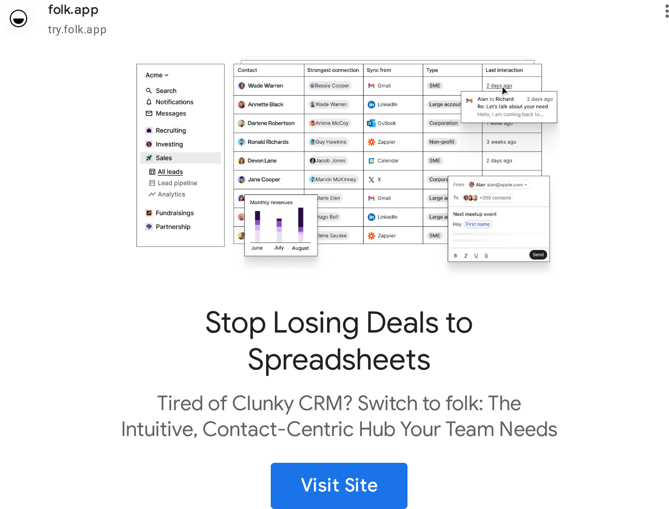Toggle italic formatting in email composer
The width and height of the screenshot is (669, 509).
pos(466,255)
